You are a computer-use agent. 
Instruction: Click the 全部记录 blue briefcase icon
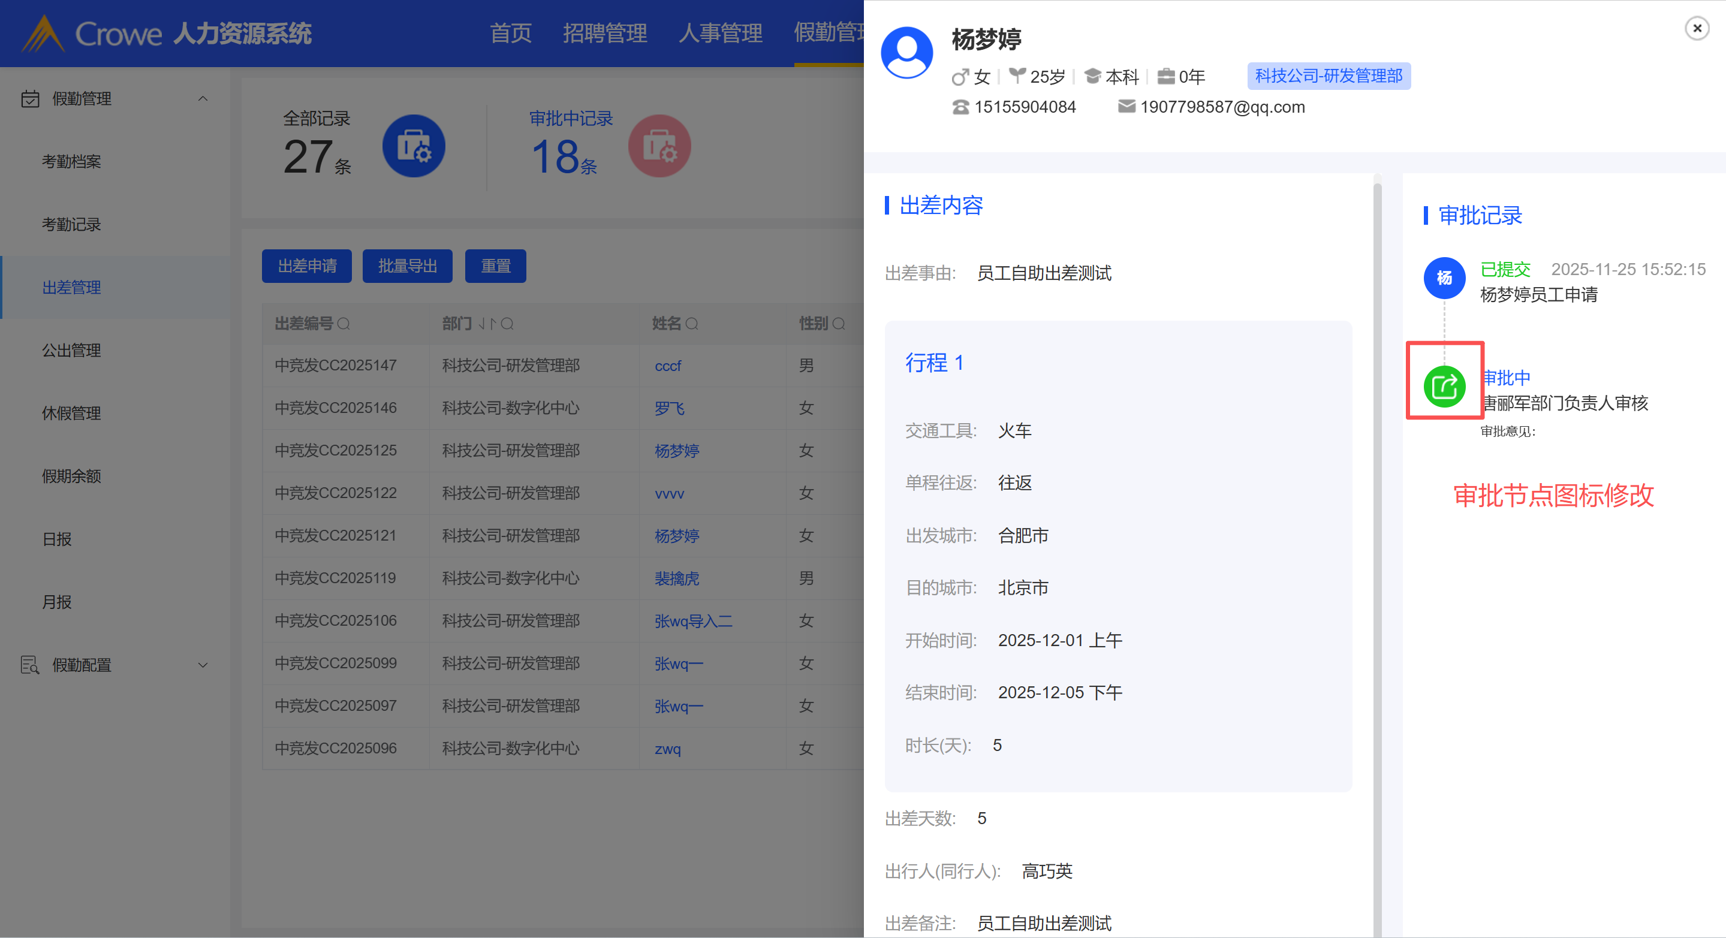[x=414, y=146]
